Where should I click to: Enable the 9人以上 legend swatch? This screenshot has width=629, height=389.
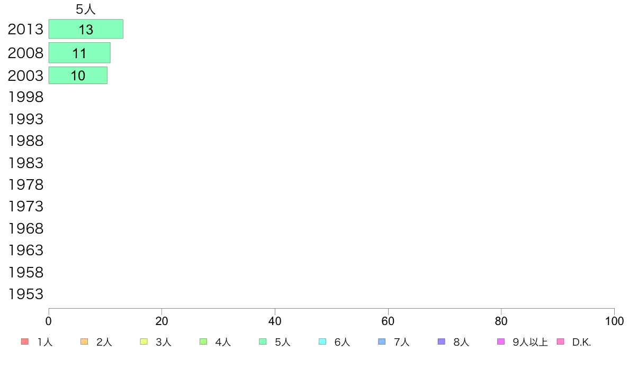tap(501, 342)
